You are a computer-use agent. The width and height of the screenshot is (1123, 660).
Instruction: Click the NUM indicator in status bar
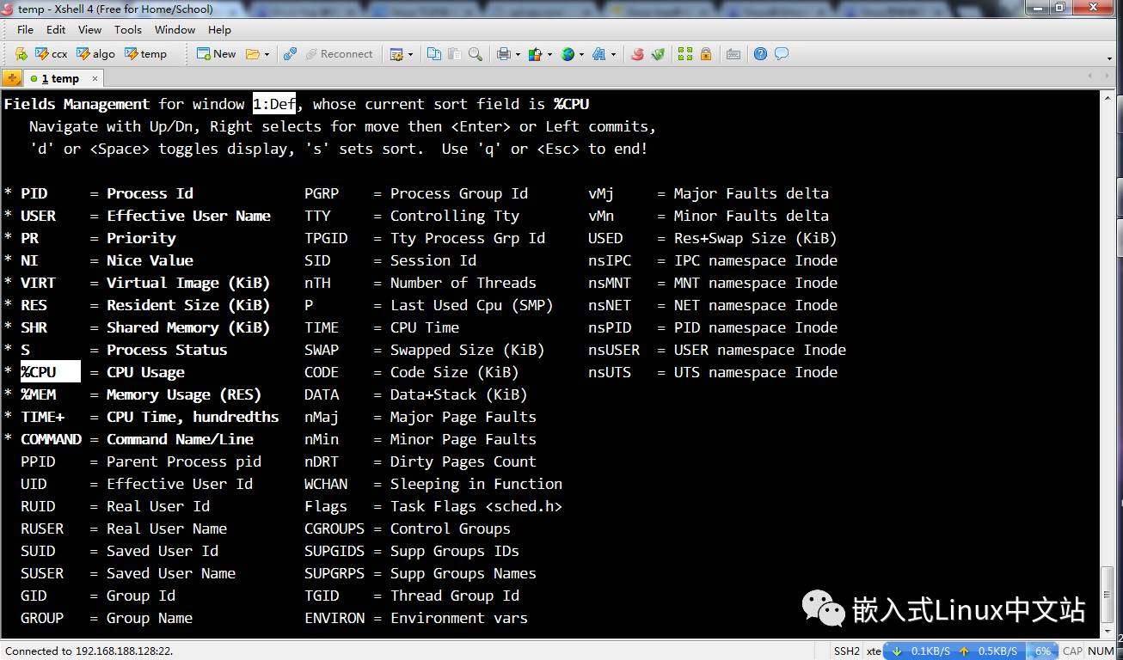[x=1101, y=651]
